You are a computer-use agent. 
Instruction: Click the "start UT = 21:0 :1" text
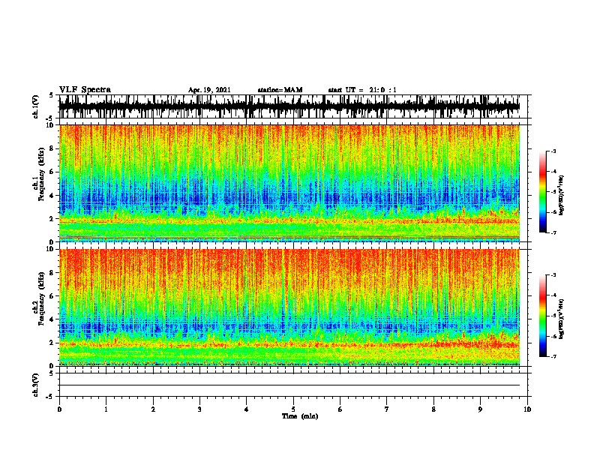[x=362, y=90]
